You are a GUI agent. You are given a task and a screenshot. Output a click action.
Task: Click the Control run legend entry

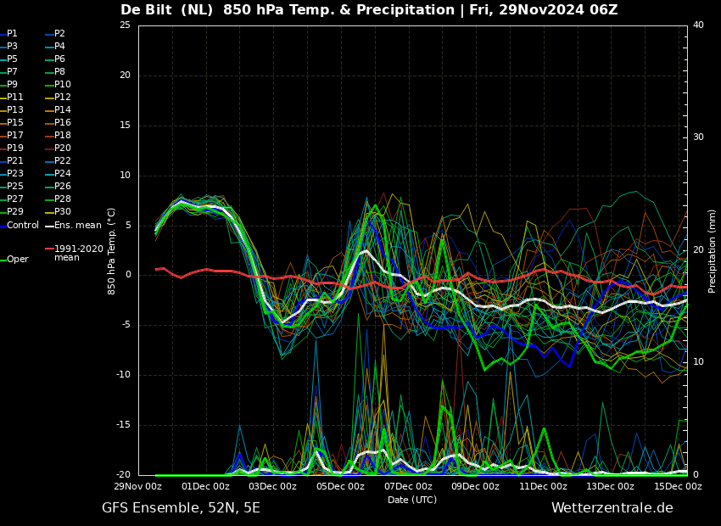click(23, 225)
